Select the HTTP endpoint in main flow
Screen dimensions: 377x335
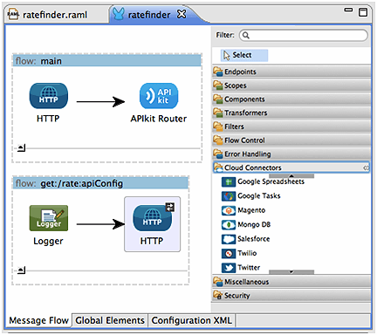click(49, 96)
